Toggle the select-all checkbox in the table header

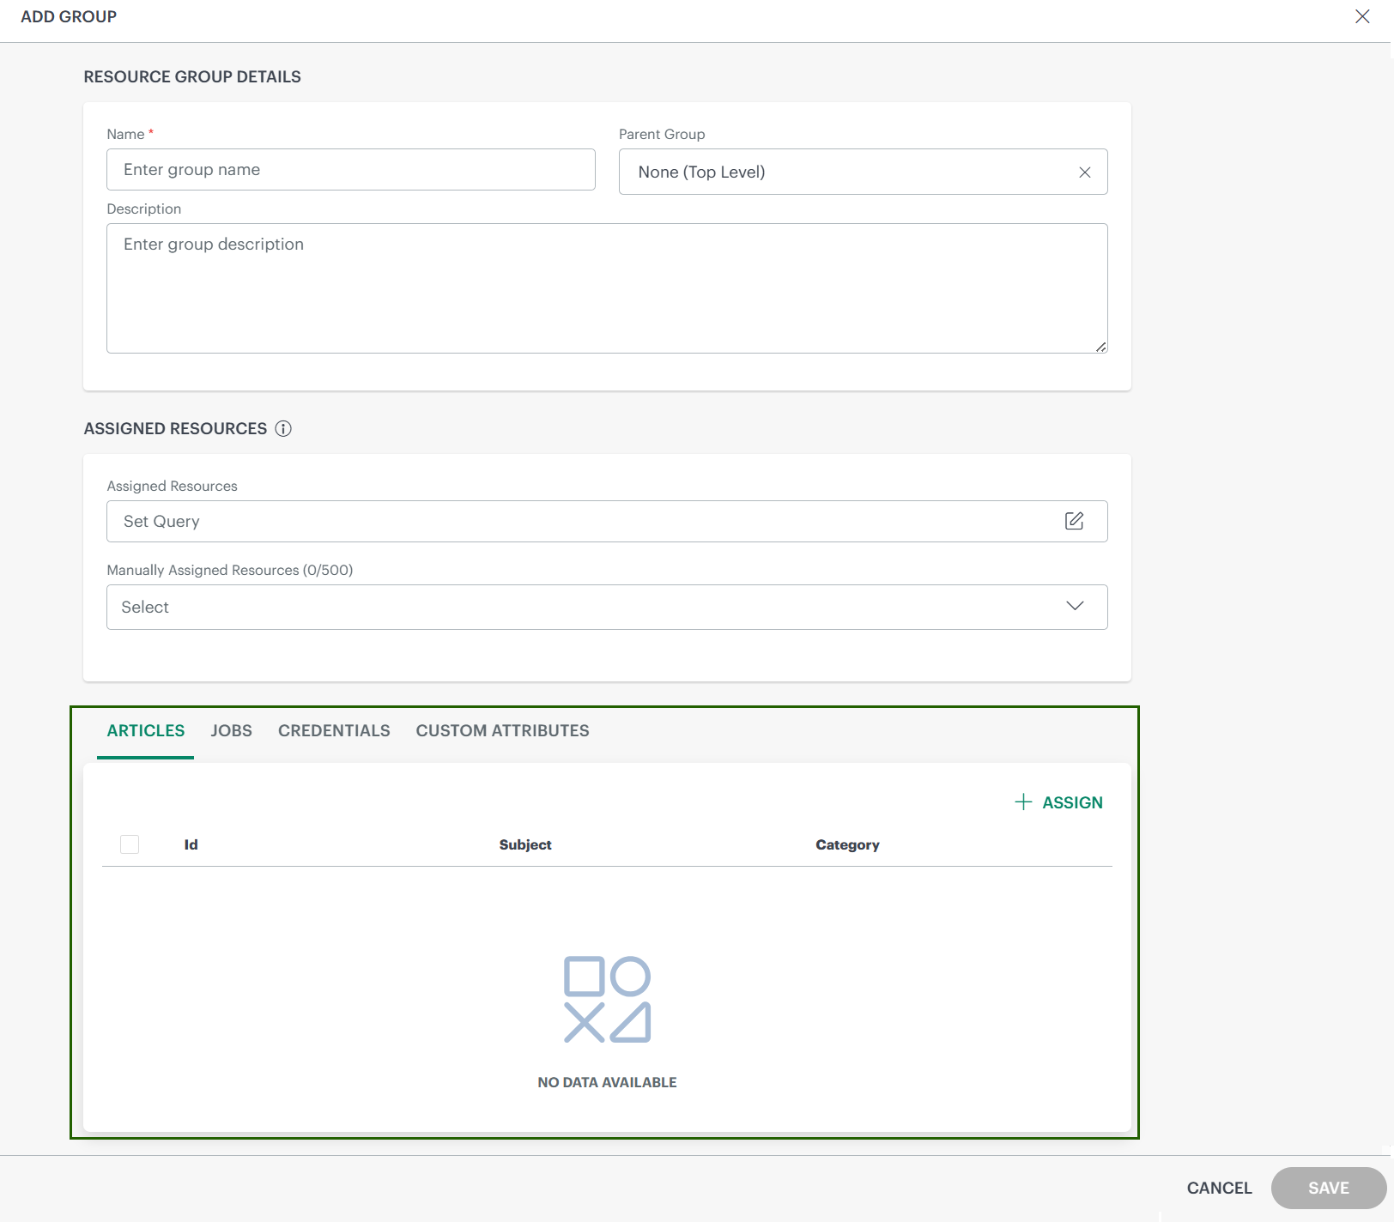130,844
